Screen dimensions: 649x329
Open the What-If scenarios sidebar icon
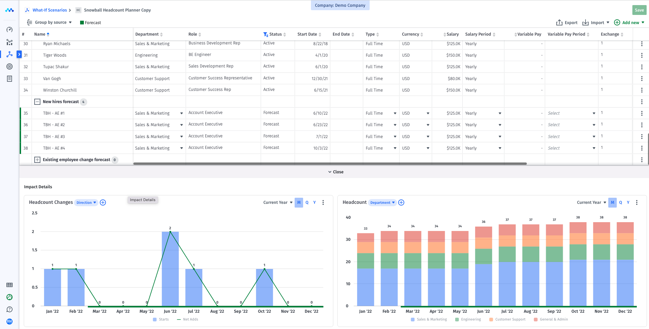[x=10, y=54]
